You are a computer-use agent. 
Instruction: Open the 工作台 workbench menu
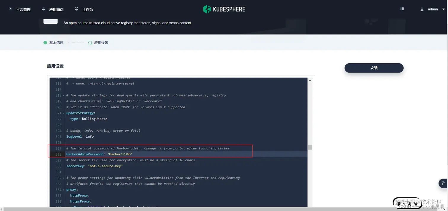pyautogui.click(x=88, y=9)
